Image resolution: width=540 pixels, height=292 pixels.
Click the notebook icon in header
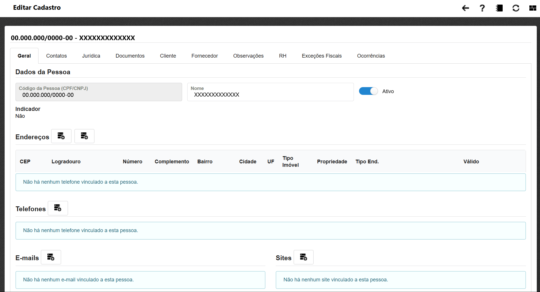[499, 8]
